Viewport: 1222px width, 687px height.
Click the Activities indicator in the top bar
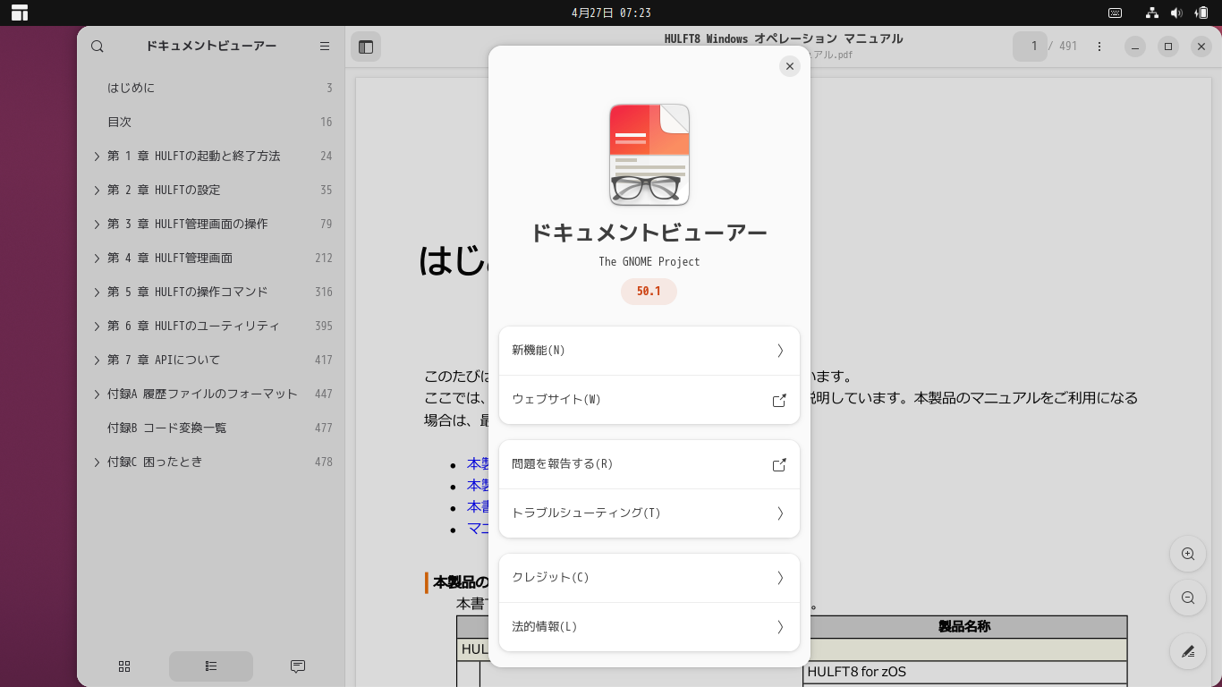[19, 13]
